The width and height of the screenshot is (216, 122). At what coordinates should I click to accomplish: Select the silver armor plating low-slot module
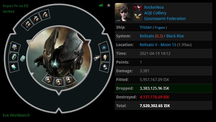105,67
